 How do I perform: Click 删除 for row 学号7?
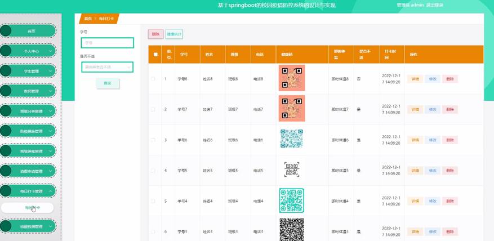[x=450, y=110]
